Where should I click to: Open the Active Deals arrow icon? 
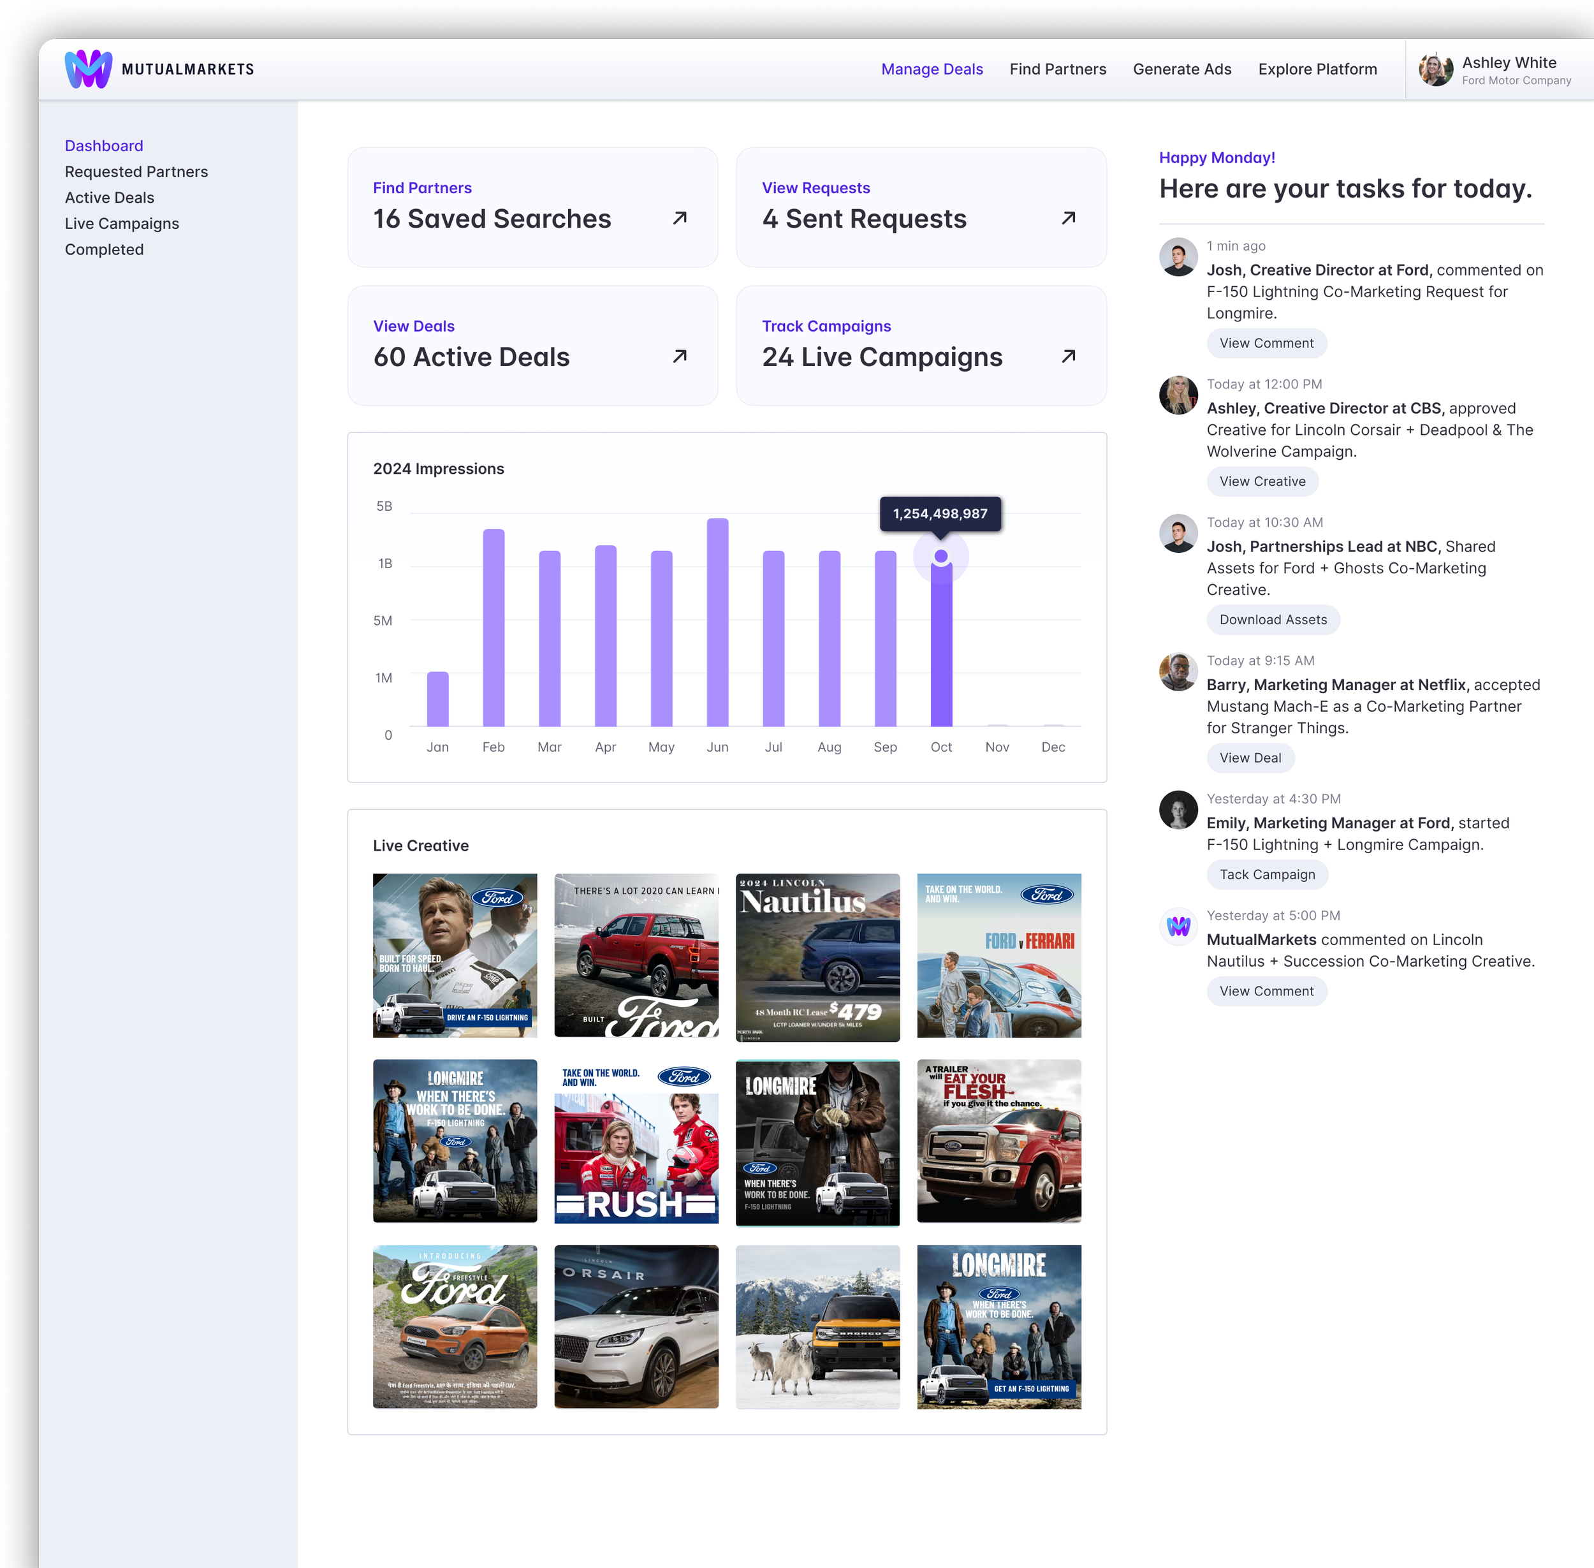679,356
